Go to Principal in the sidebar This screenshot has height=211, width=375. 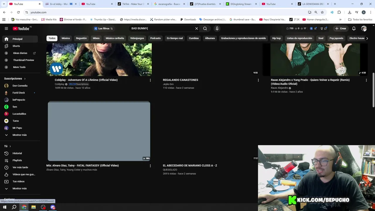coord(19,39)
